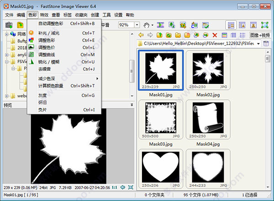Go up one folder level icon
274x201 pixels.
click(x=159, y=35)
